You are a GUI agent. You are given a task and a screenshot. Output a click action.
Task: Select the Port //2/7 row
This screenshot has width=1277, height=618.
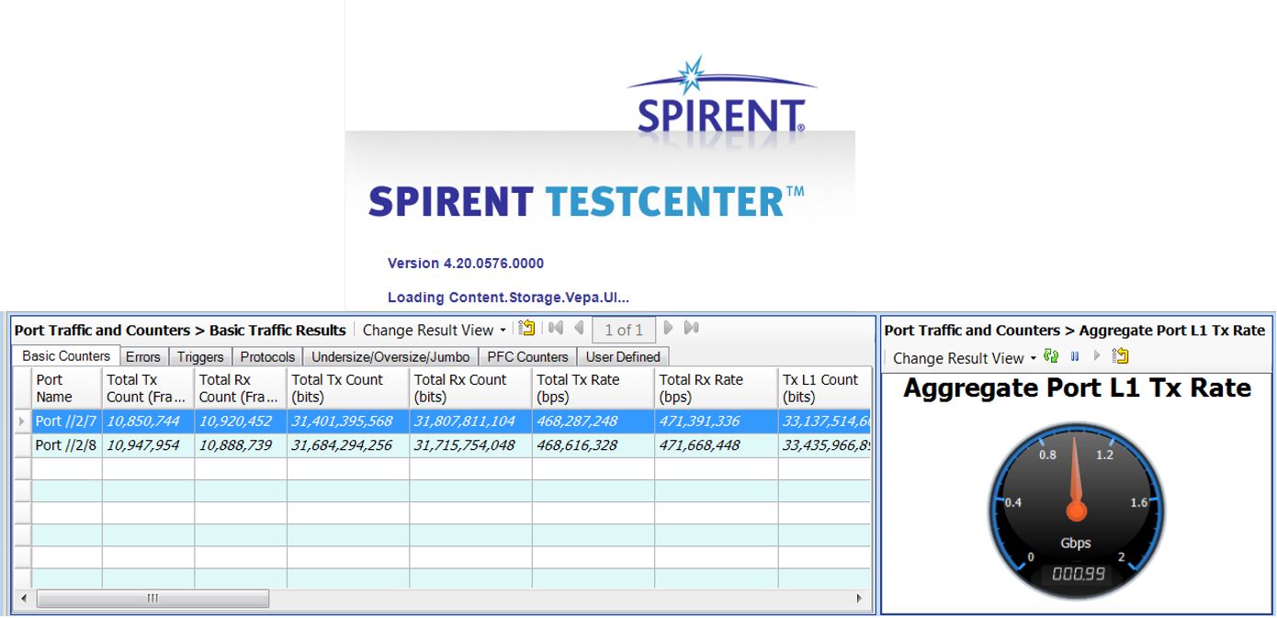[442, 421]
